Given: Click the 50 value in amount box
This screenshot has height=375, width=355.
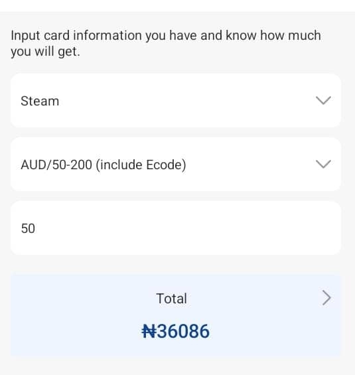Looking at the screenshot, I should 28,228.
